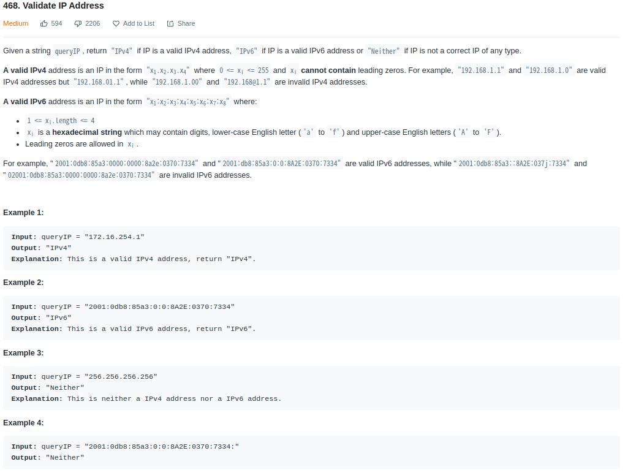Click the Example 1 heading
This screenshot has width=628, height=475.
(x=23, y=213)
